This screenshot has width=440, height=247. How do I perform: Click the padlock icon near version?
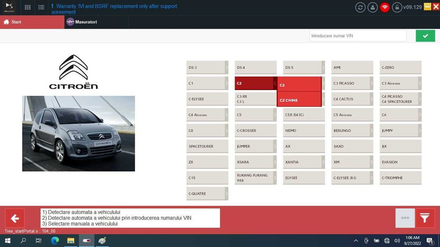397,7
